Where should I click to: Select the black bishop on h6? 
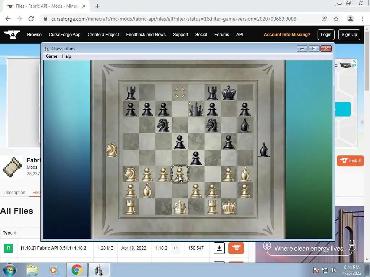pyautogui.click(x=245, y=125)
